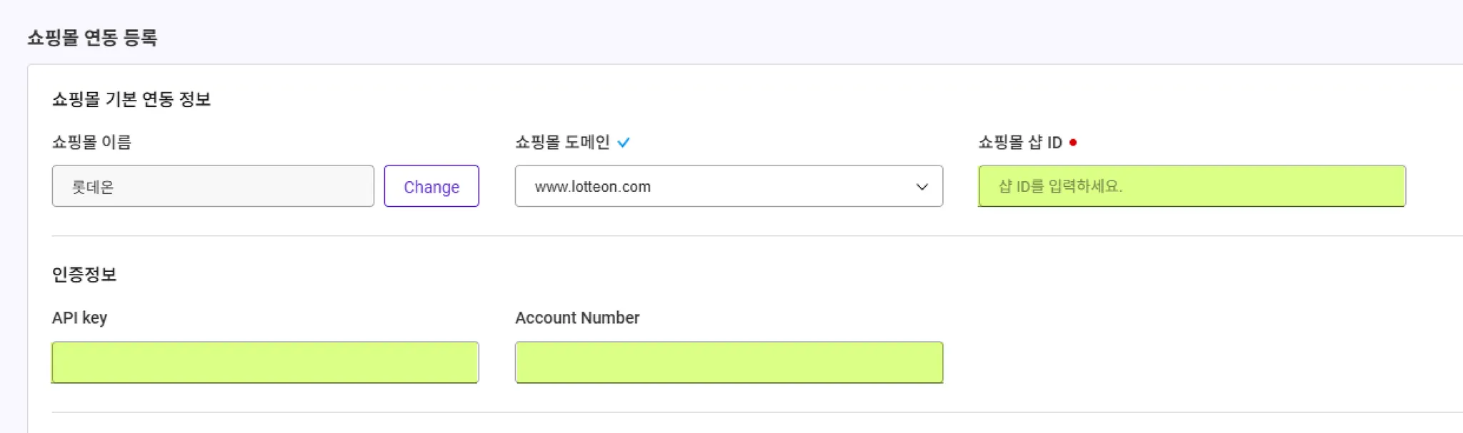This screenshot has height=433, width=1463.
Task: Click the divider line above 인증정보
Action: (x=714, y=235)
